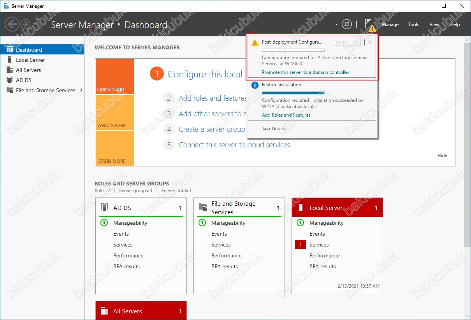Select File and Storage Services in navigation

coord(42,90)
